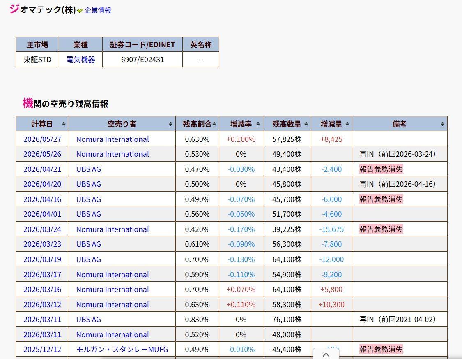Open UBS AG in the 2026/03/19 row
The width and height of the screenshot is (462, 359).
(x=89, y=259)
